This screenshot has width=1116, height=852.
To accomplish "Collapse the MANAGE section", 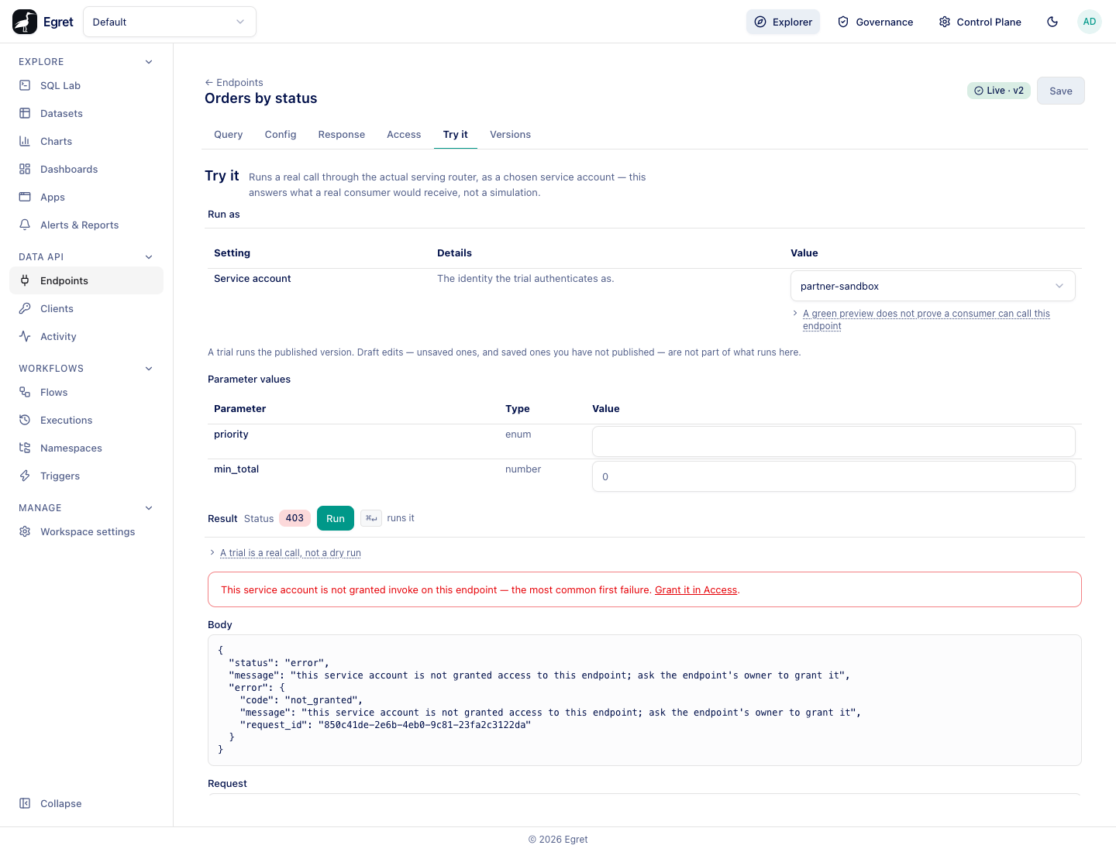I will pos(149,508).
